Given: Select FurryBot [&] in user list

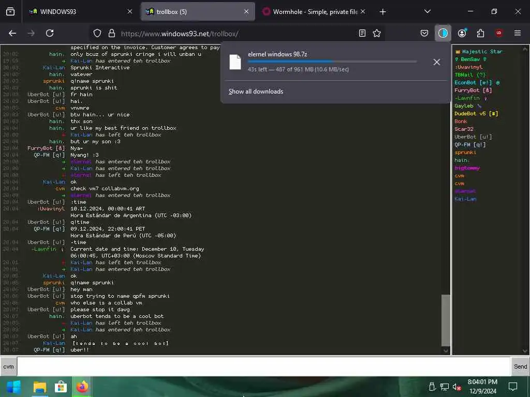Looking at the screenshot, I should pyautogui.click(x=473, y=90).
